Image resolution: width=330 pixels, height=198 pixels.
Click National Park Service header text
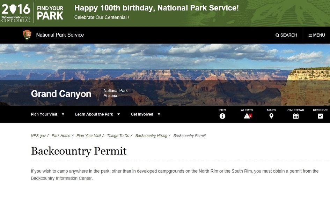[x=60, y=35]
